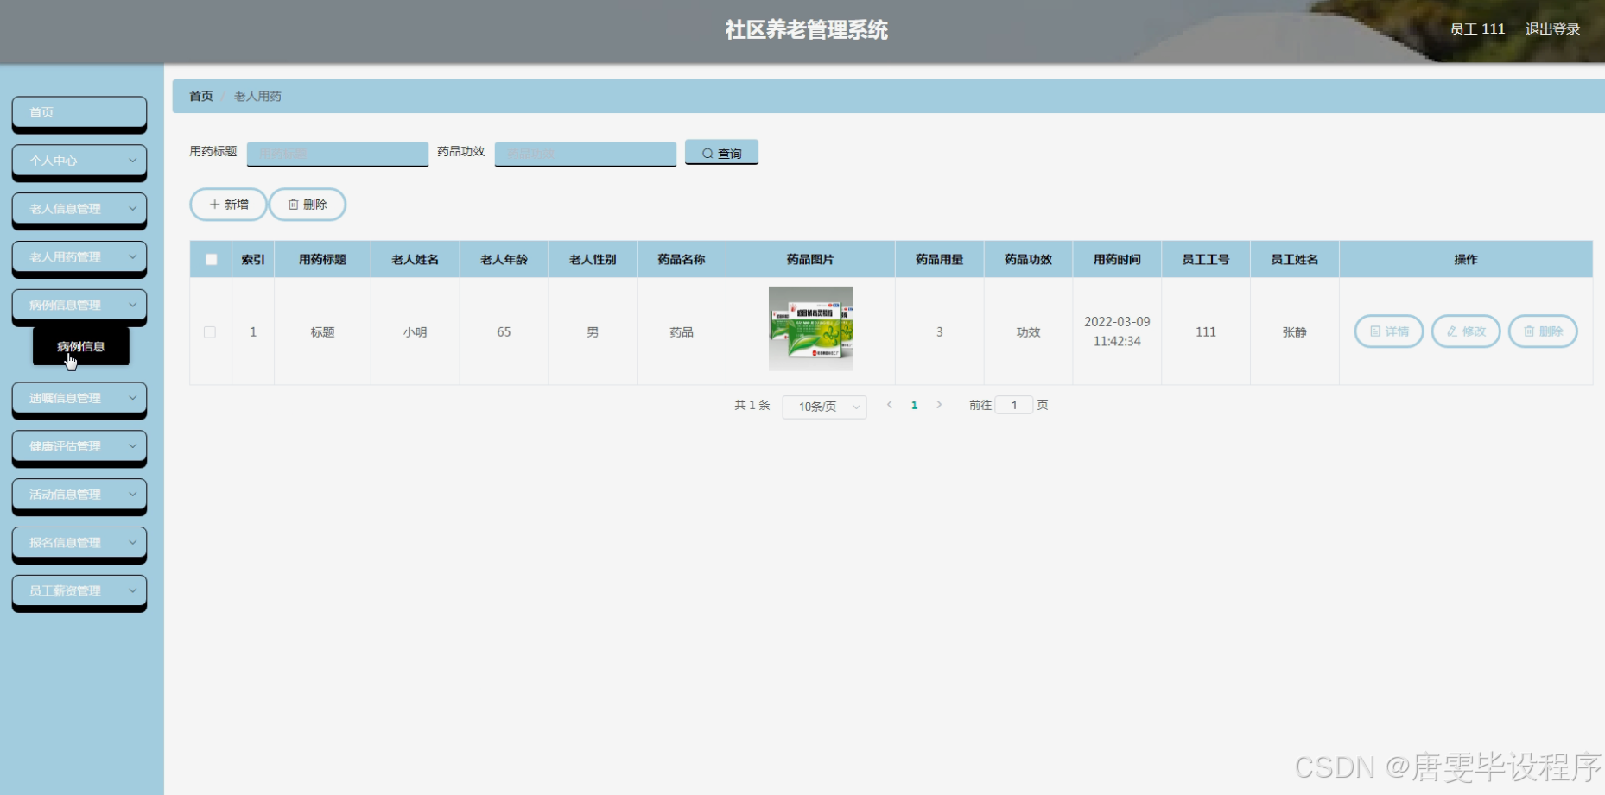Select page number 1 in pagination
Viewport: 1605px width, 795px height.
coord(914,405)
